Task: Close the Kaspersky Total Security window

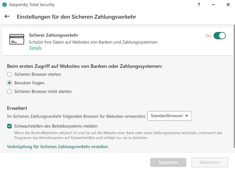Action: click(228, 5)
